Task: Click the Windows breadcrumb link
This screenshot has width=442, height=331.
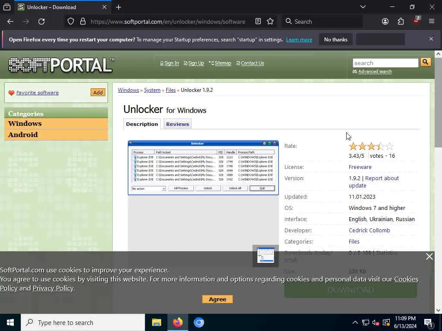Action: [x=128, y=90]
